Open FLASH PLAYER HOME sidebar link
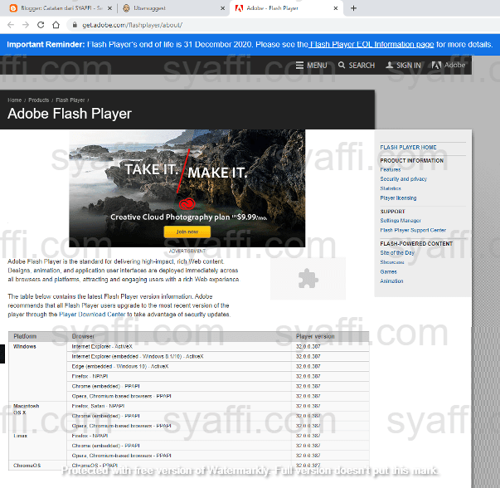This screenshot has height=488, width=500. click(408, 148)
